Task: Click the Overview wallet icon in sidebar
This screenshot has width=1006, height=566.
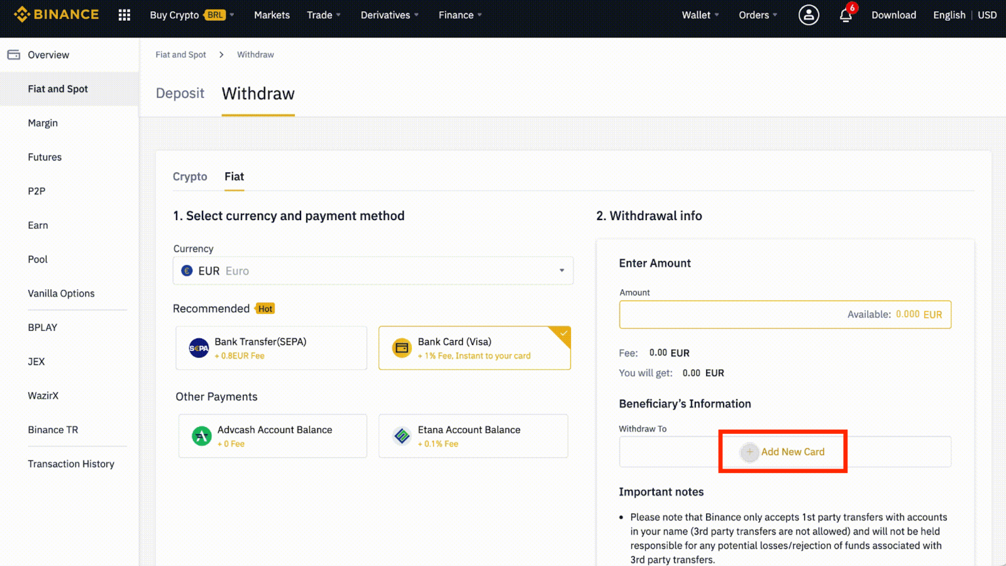Action: 13,54
